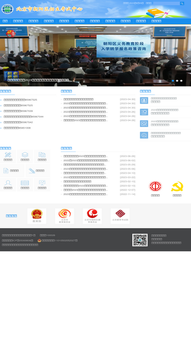Select the first blue carousel indicator dot
This screenshot has width=191, height=339.
pyautogui.click(x=173, y=81)
